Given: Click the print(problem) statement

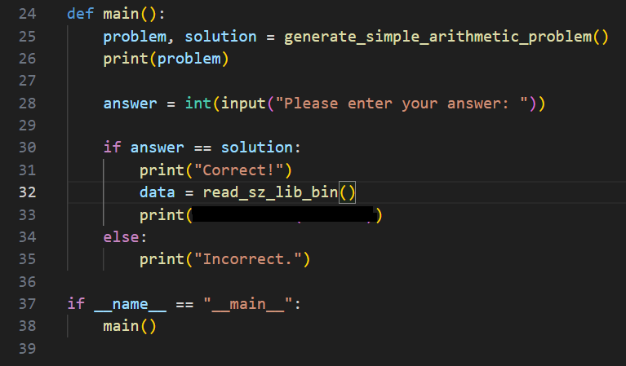Looking at the screenshot, I should 166,59.
